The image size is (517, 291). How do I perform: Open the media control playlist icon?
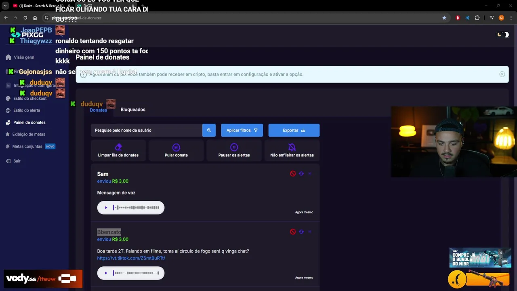click(x=492, y=18)
